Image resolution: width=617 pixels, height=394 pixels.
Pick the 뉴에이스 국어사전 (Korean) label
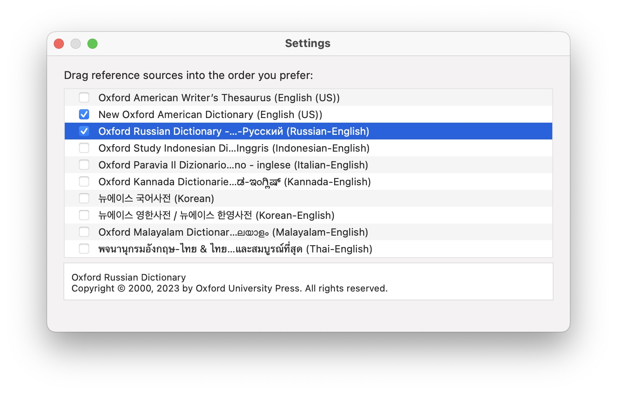[x=156, y=199]
